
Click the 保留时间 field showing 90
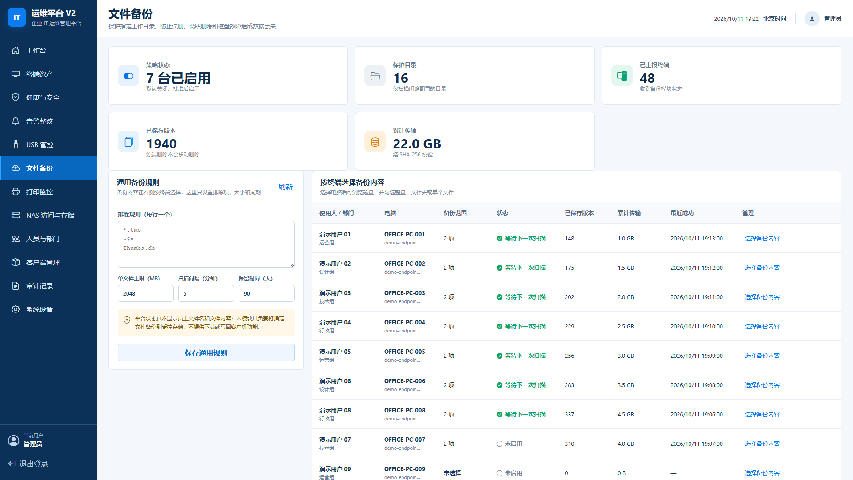point(267,293)
